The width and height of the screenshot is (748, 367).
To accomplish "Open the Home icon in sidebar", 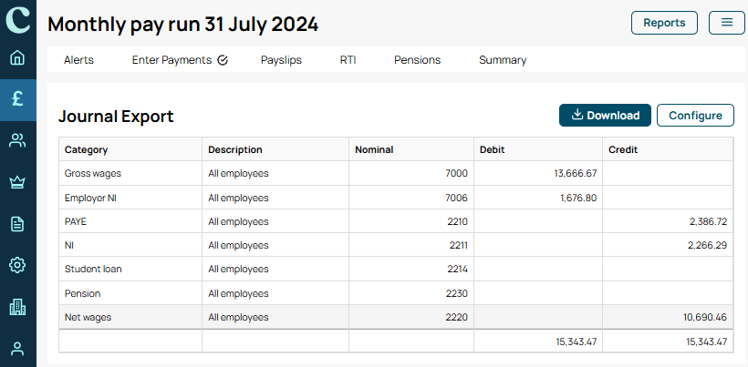I will 17,58.
